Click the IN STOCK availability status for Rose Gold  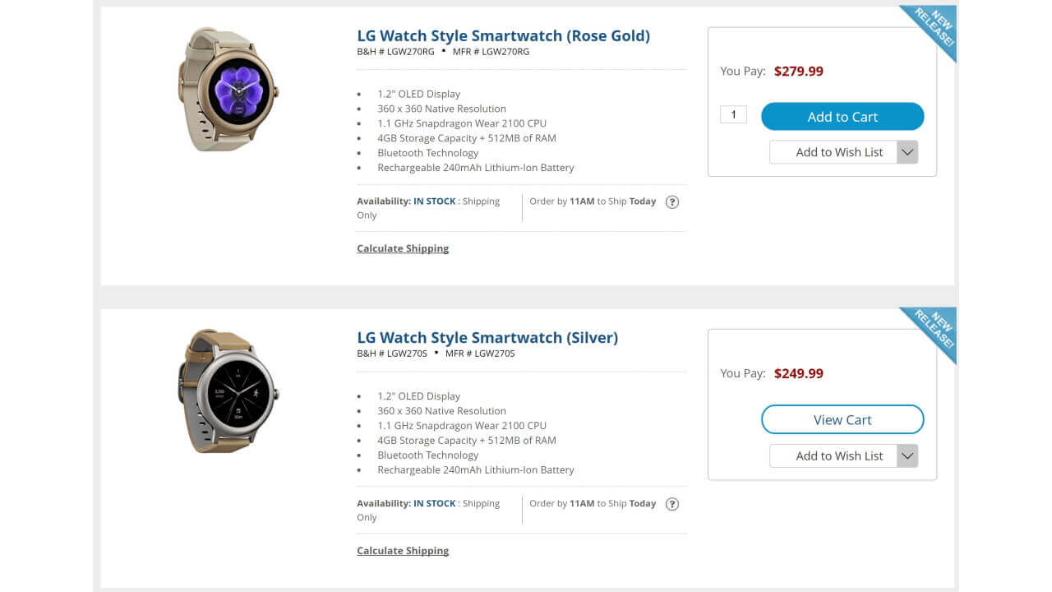coord(434,201)
